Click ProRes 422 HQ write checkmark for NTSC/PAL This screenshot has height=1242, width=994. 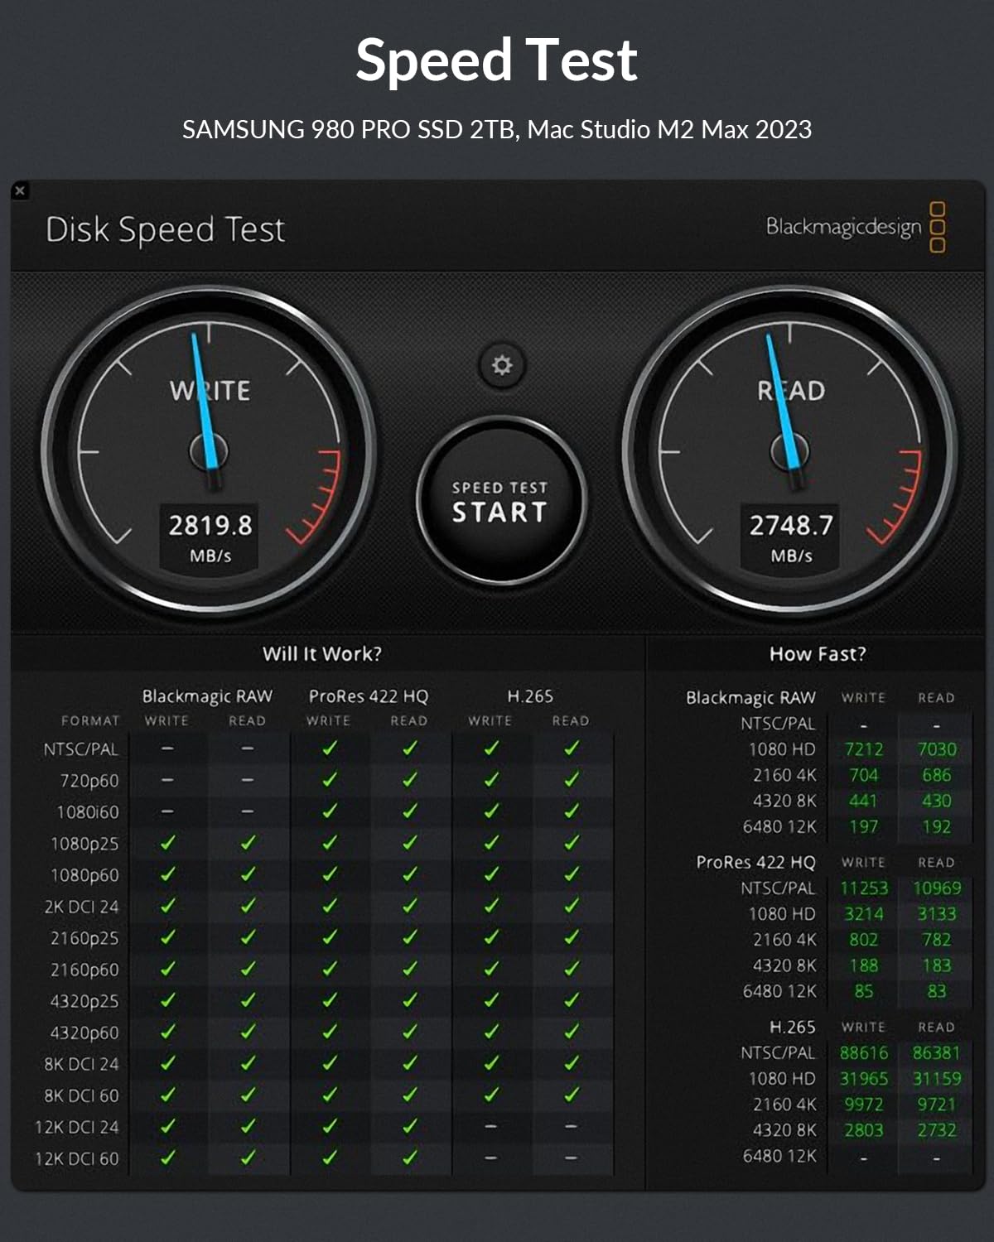tap(330, 749)
